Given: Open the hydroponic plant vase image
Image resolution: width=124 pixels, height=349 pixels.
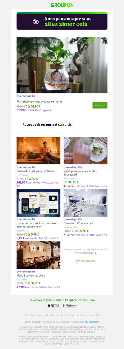Looking at the screenshot, I should pos(62,65).
